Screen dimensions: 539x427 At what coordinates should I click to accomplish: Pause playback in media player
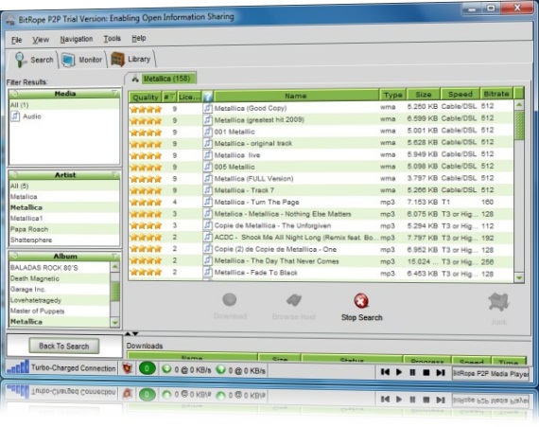[412, 372]
